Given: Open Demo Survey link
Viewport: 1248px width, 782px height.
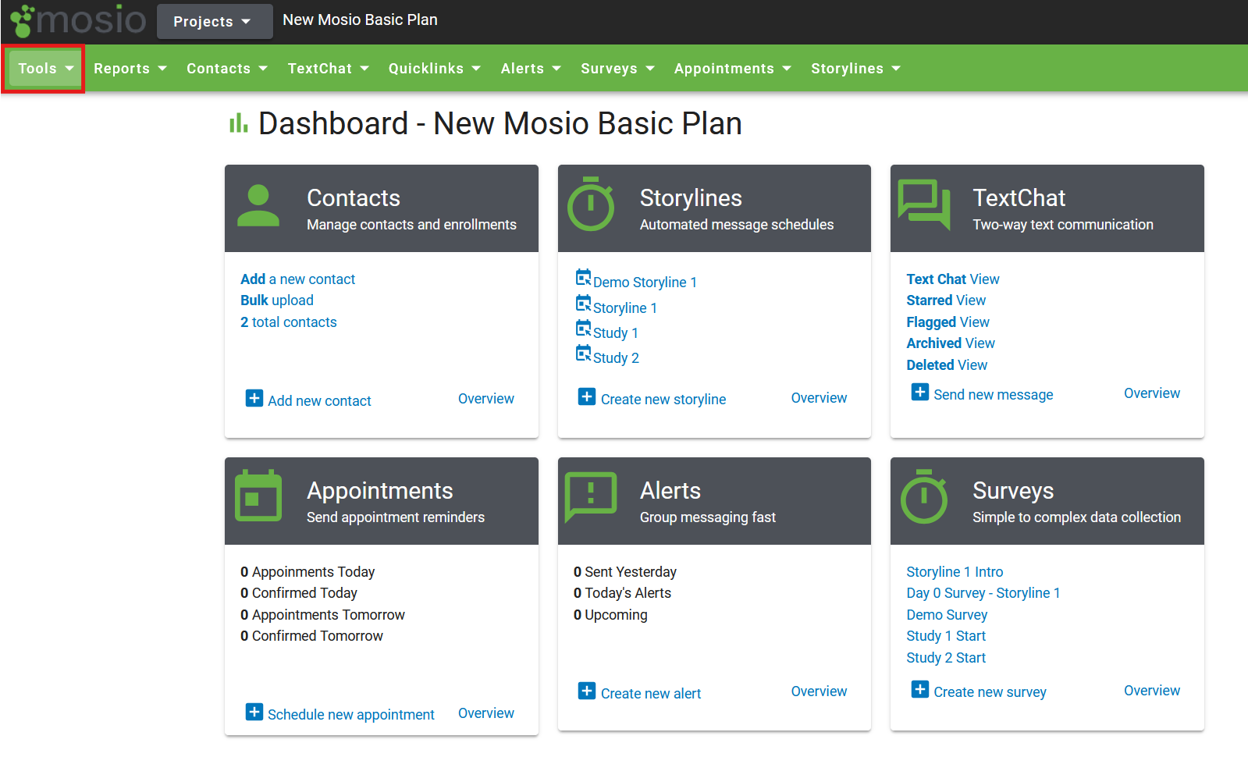Looking at the screenshot, I should click(x=947, y=615).
